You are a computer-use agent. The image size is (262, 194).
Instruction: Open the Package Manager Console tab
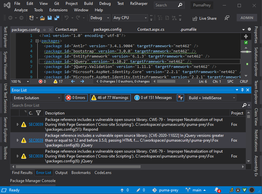[x=33, y=181]
